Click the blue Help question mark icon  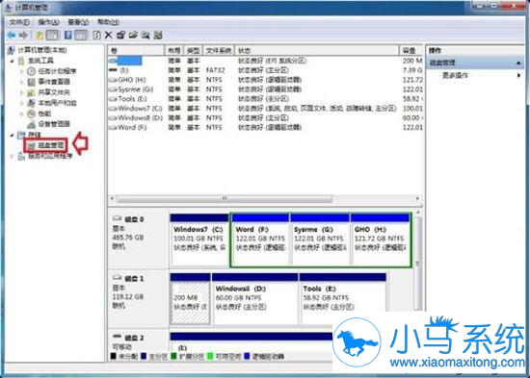click(x=68, y=35)
